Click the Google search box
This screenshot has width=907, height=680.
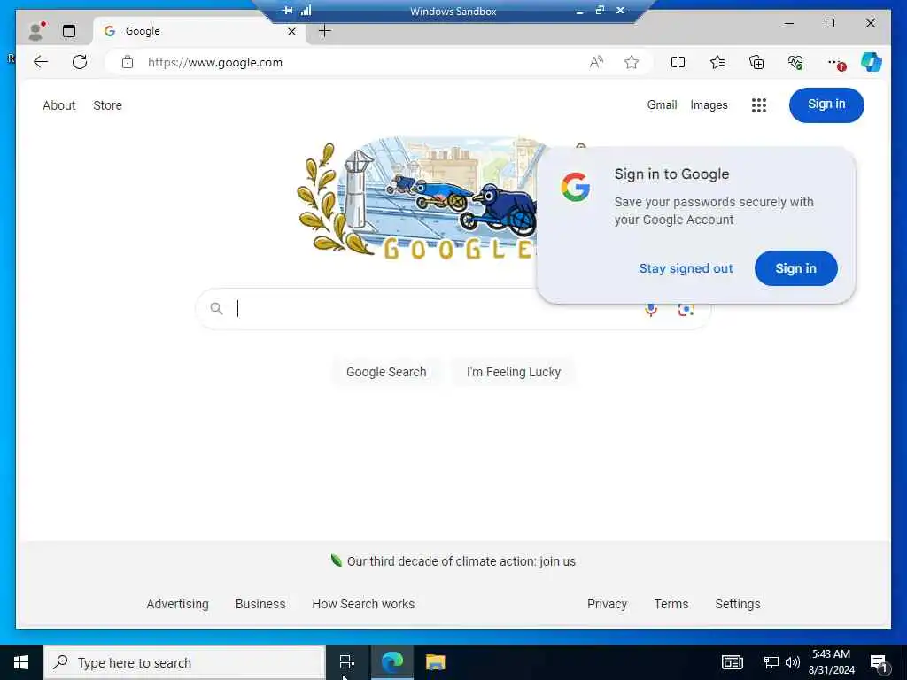(453, 309)
